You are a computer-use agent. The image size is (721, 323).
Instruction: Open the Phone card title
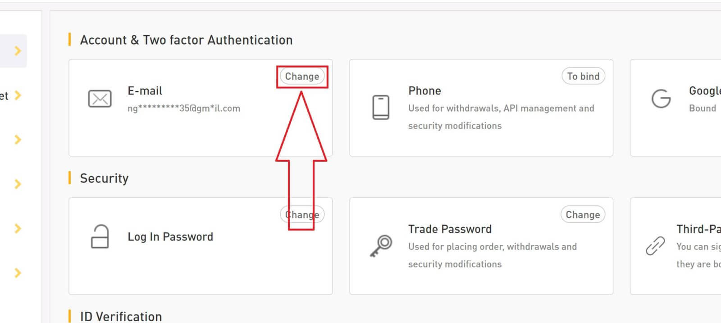tap(424, 91)
